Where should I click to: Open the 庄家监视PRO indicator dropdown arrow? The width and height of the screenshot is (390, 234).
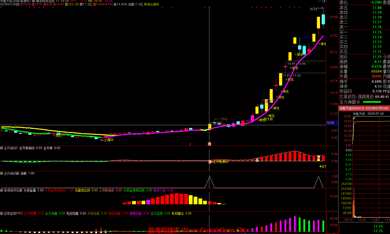pos(2,214)
